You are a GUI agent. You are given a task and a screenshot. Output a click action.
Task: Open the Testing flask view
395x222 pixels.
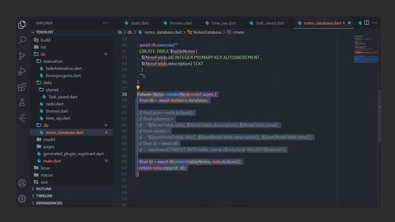point(22,102)
